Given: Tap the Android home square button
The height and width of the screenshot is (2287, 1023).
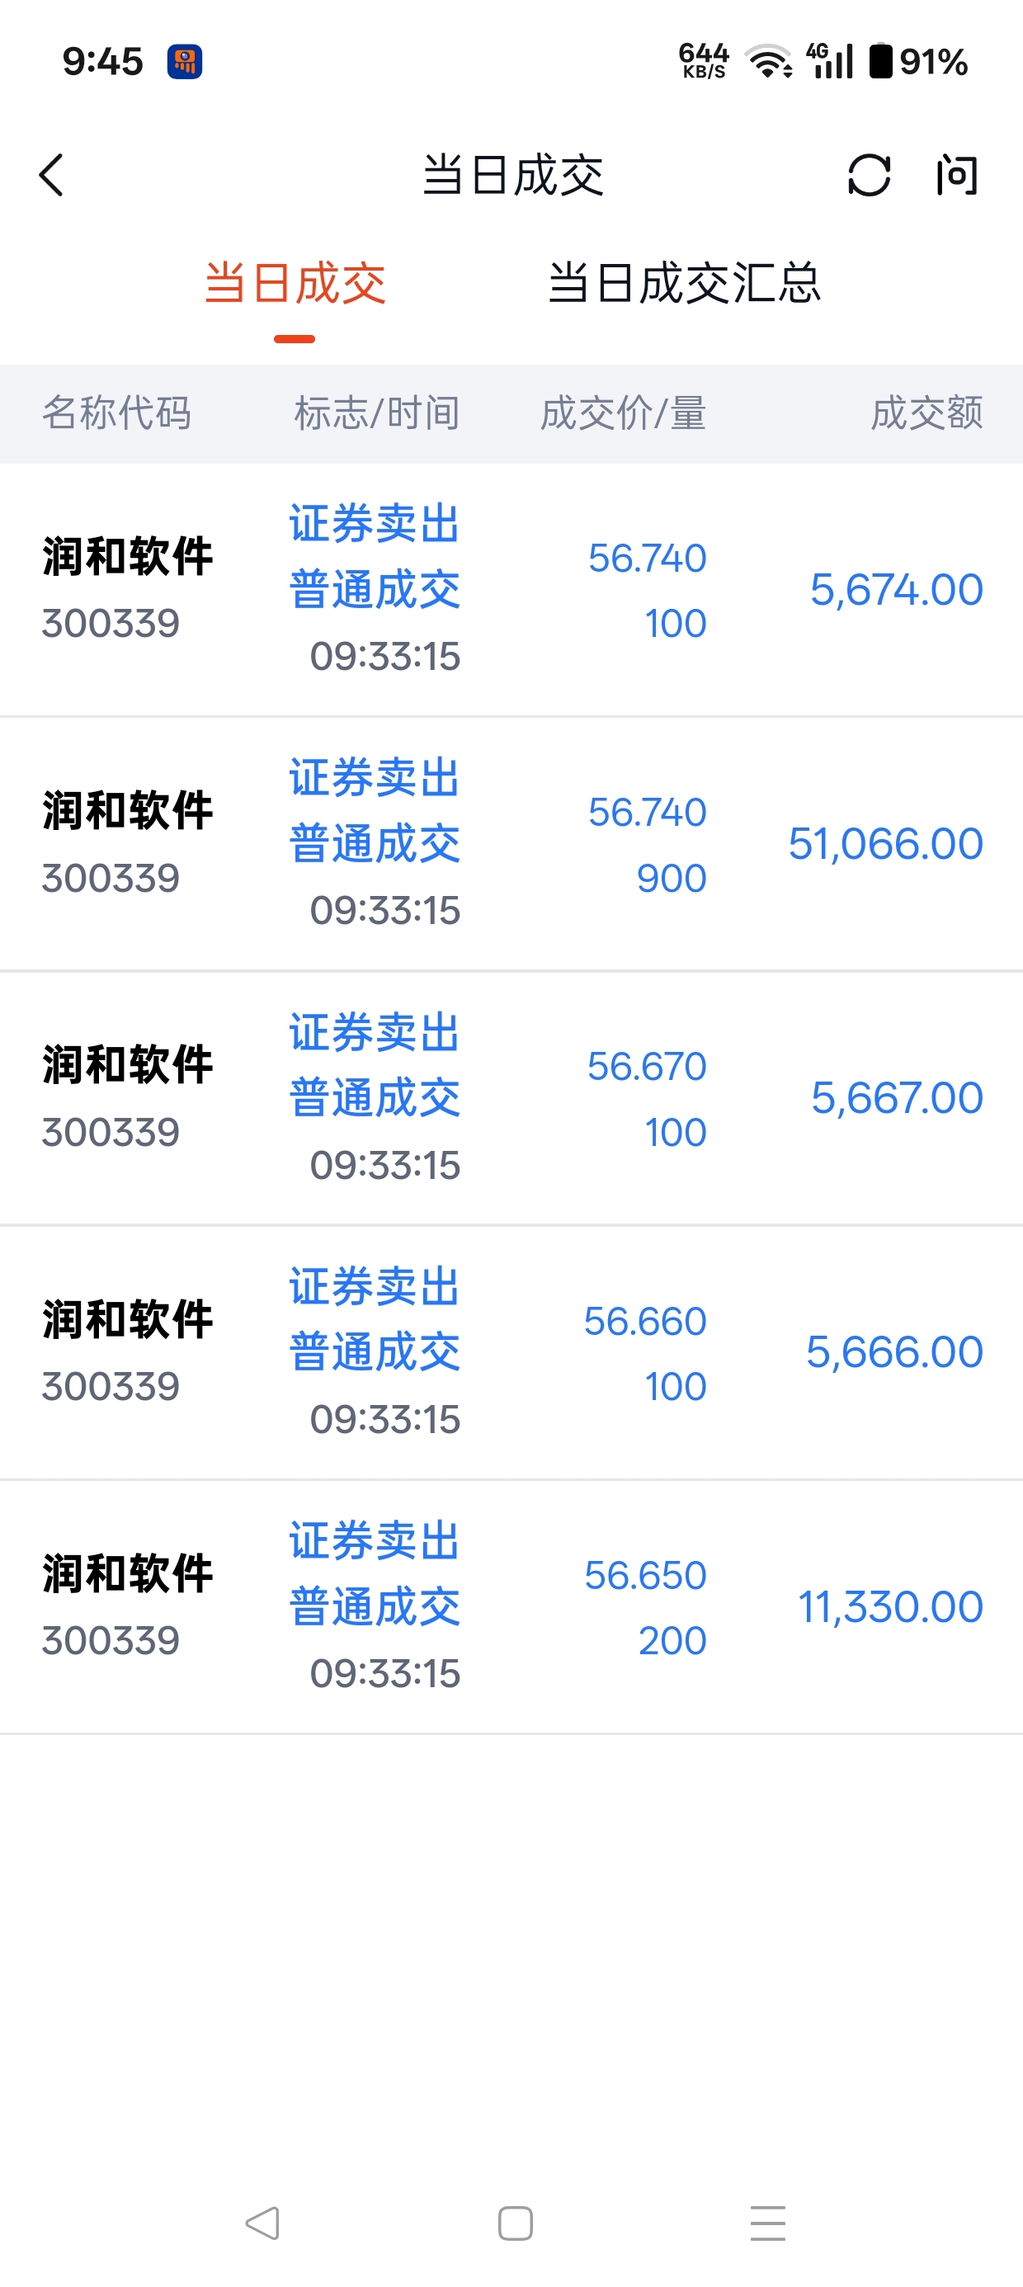Looking at the screenshot, I should 515,2223.
